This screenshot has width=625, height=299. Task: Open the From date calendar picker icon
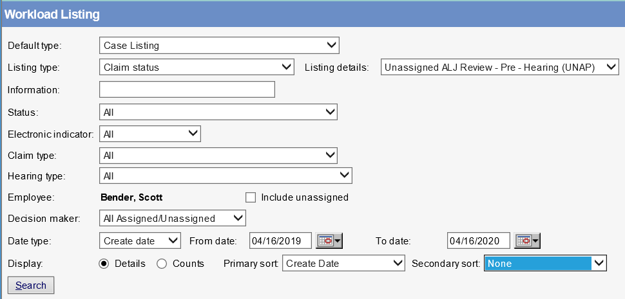(x=329, y=240)
